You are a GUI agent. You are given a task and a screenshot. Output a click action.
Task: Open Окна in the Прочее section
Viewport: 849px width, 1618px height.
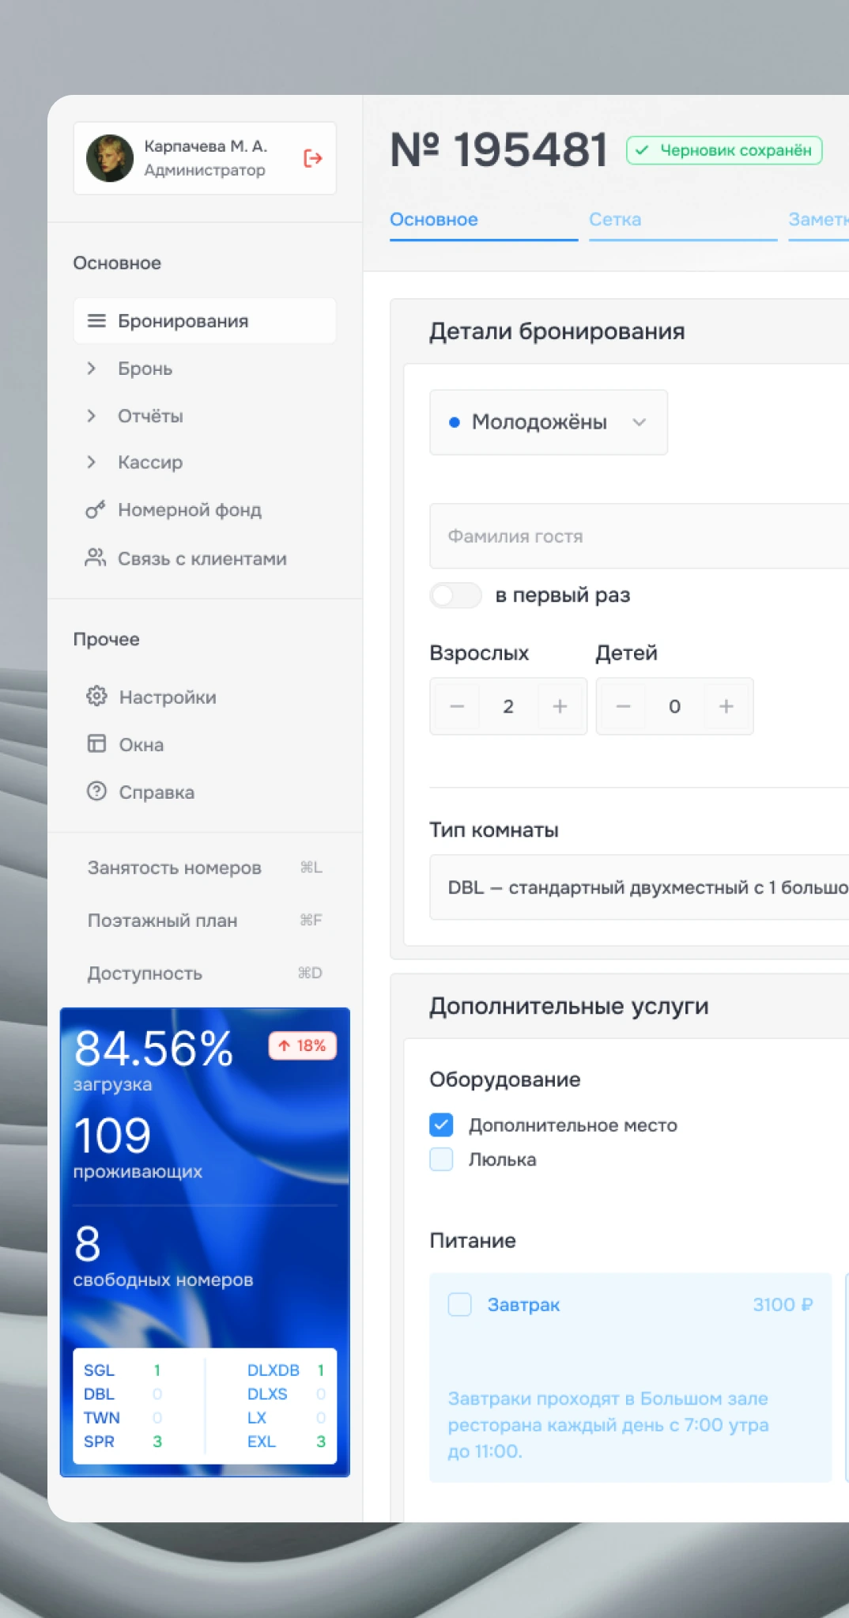141,745
